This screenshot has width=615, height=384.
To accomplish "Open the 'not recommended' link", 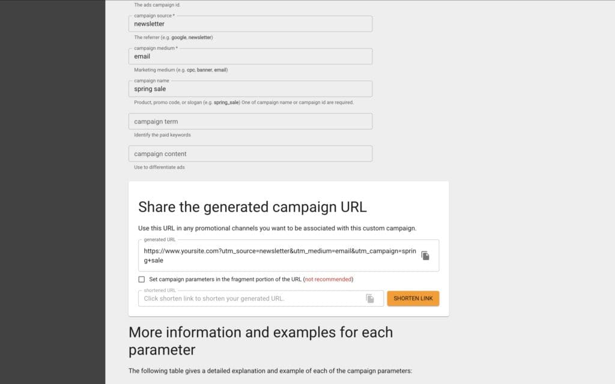I will (x=328, y=279).
